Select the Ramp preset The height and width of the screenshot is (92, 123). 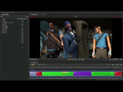coord(22,40)
